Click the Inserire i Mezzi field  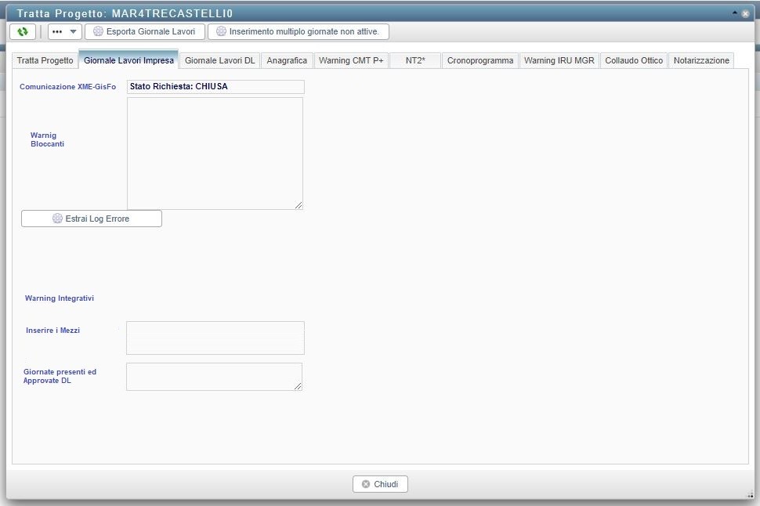point(215,338)
